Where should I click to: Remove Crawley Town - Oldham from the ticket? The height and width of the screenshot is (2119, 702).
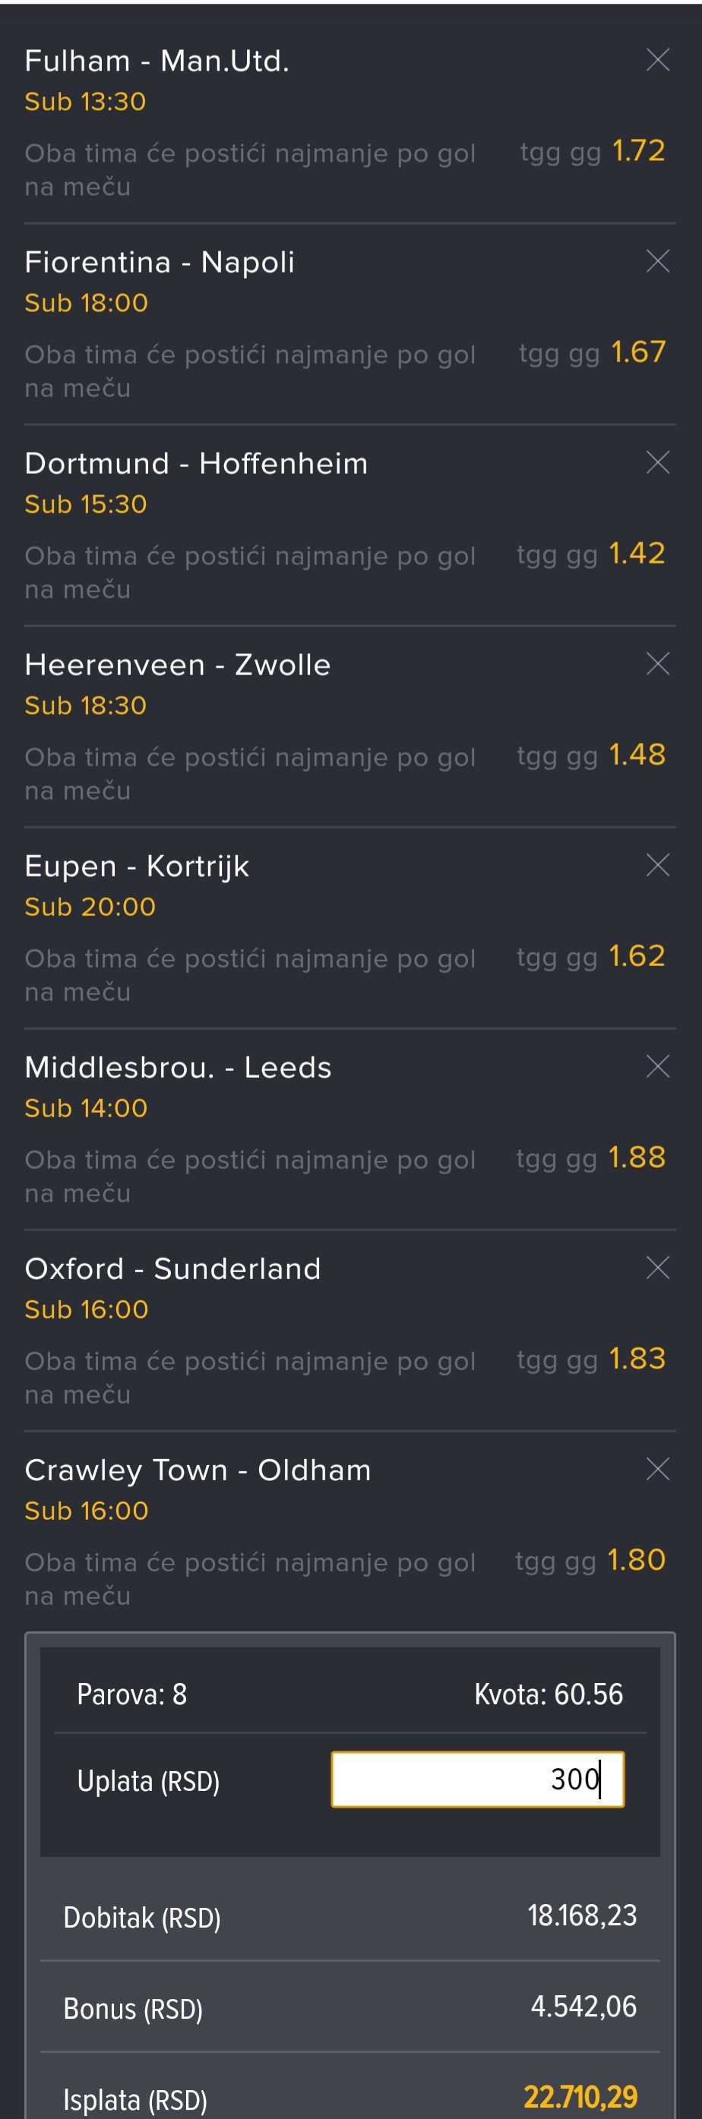[658, 1469]
